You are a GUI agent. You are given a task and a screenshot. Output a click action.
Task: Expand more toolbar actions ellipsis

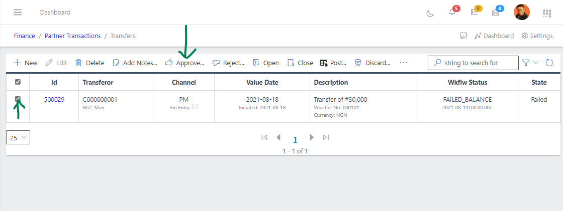403,62
